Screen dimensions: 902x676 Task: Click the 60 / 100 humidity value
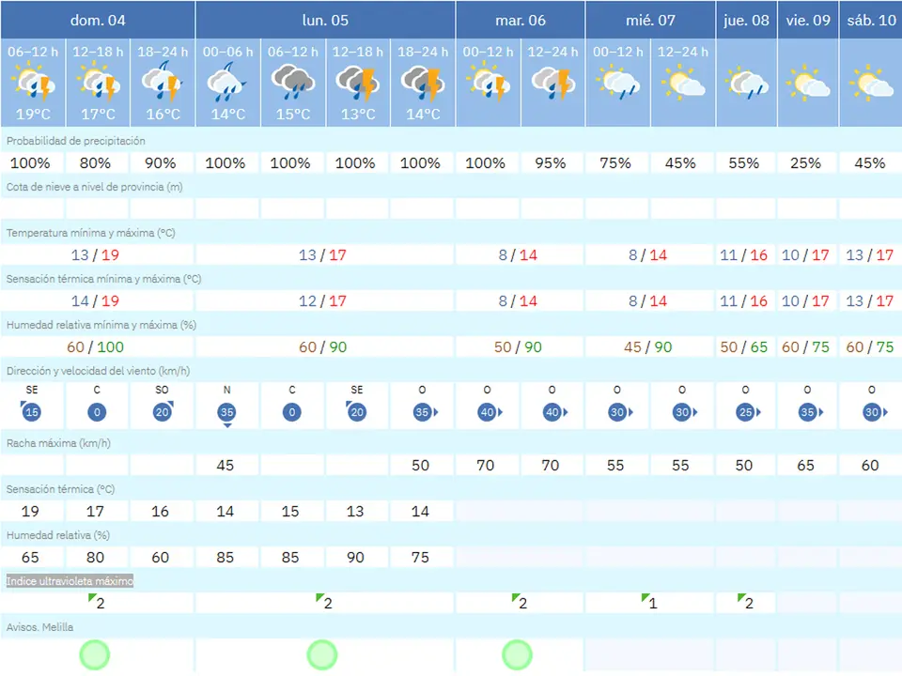tap(95, 346)
